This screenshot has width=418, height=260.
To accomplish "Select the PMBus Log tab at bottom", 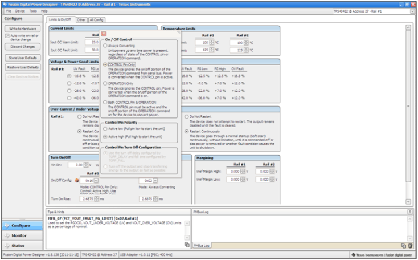I will click(x=202, y=246).
